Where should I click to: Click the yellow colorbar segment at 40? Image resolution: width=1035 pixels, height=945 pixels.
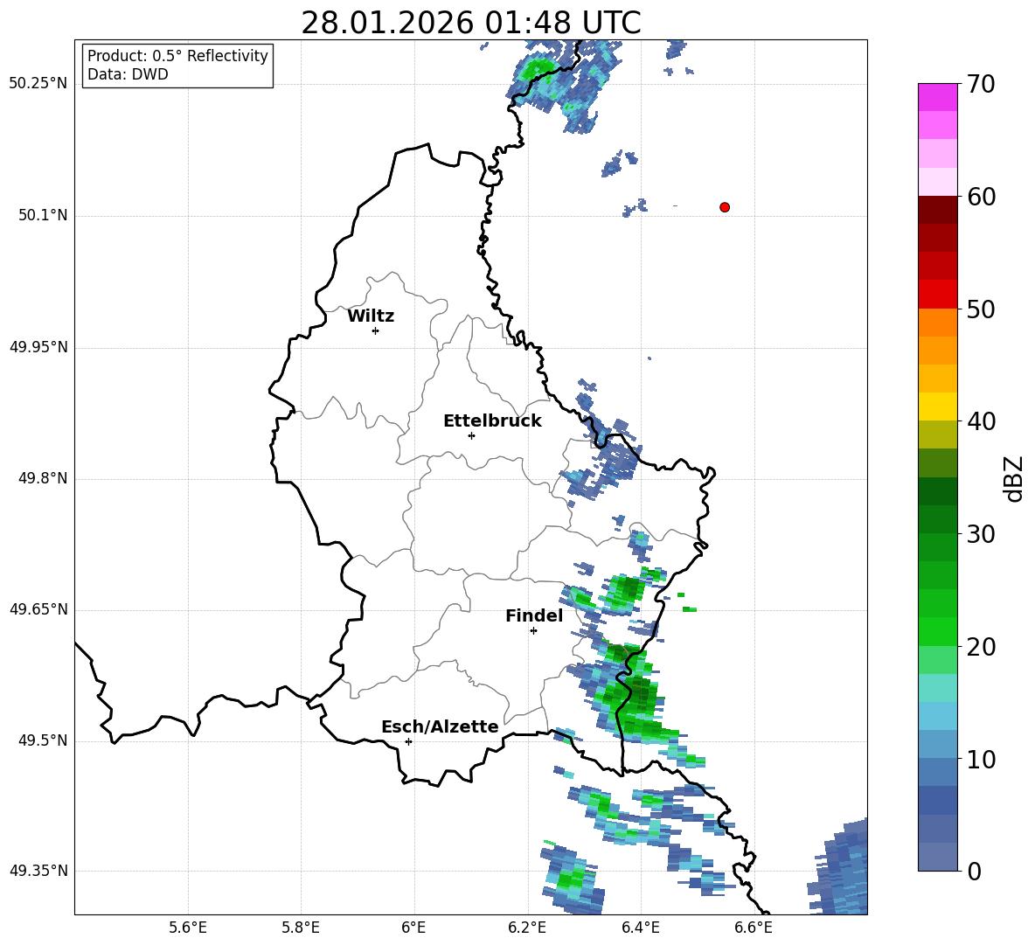tap(937, 406)
